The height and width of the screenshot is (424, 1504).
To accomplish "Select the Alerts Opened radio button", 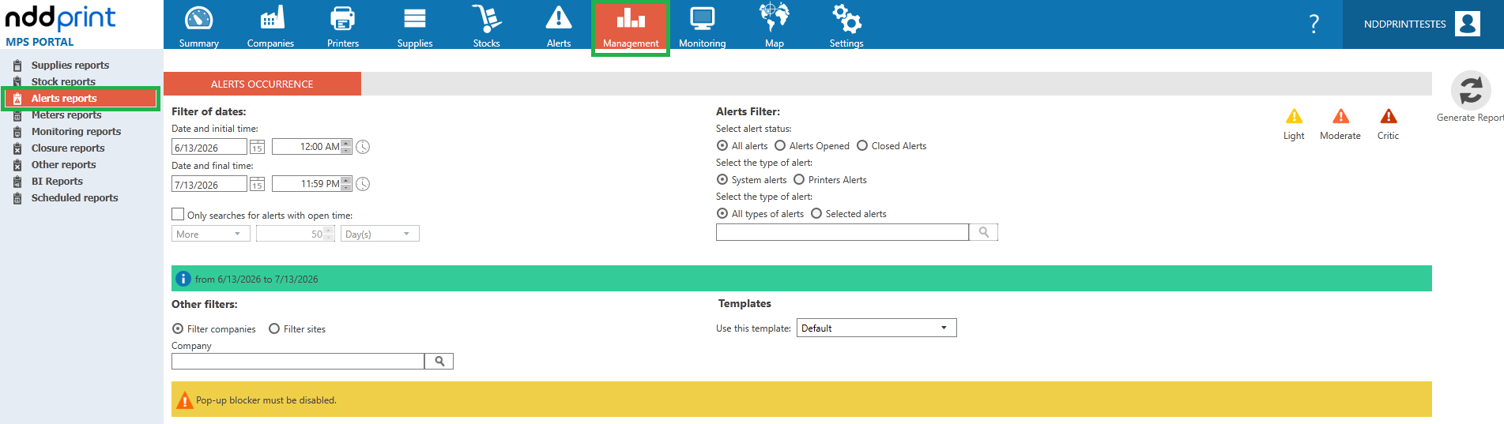I will pyautogui.click(x=780, y=146).
